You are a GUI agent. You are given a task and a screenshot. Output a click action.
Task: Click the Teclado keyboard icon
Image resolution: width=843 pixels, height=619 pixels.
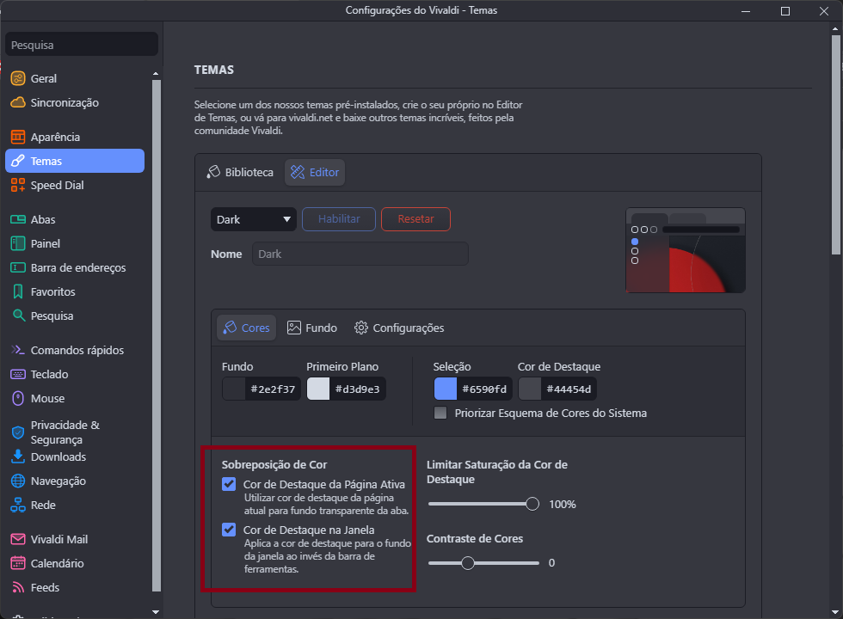point(18,374)
